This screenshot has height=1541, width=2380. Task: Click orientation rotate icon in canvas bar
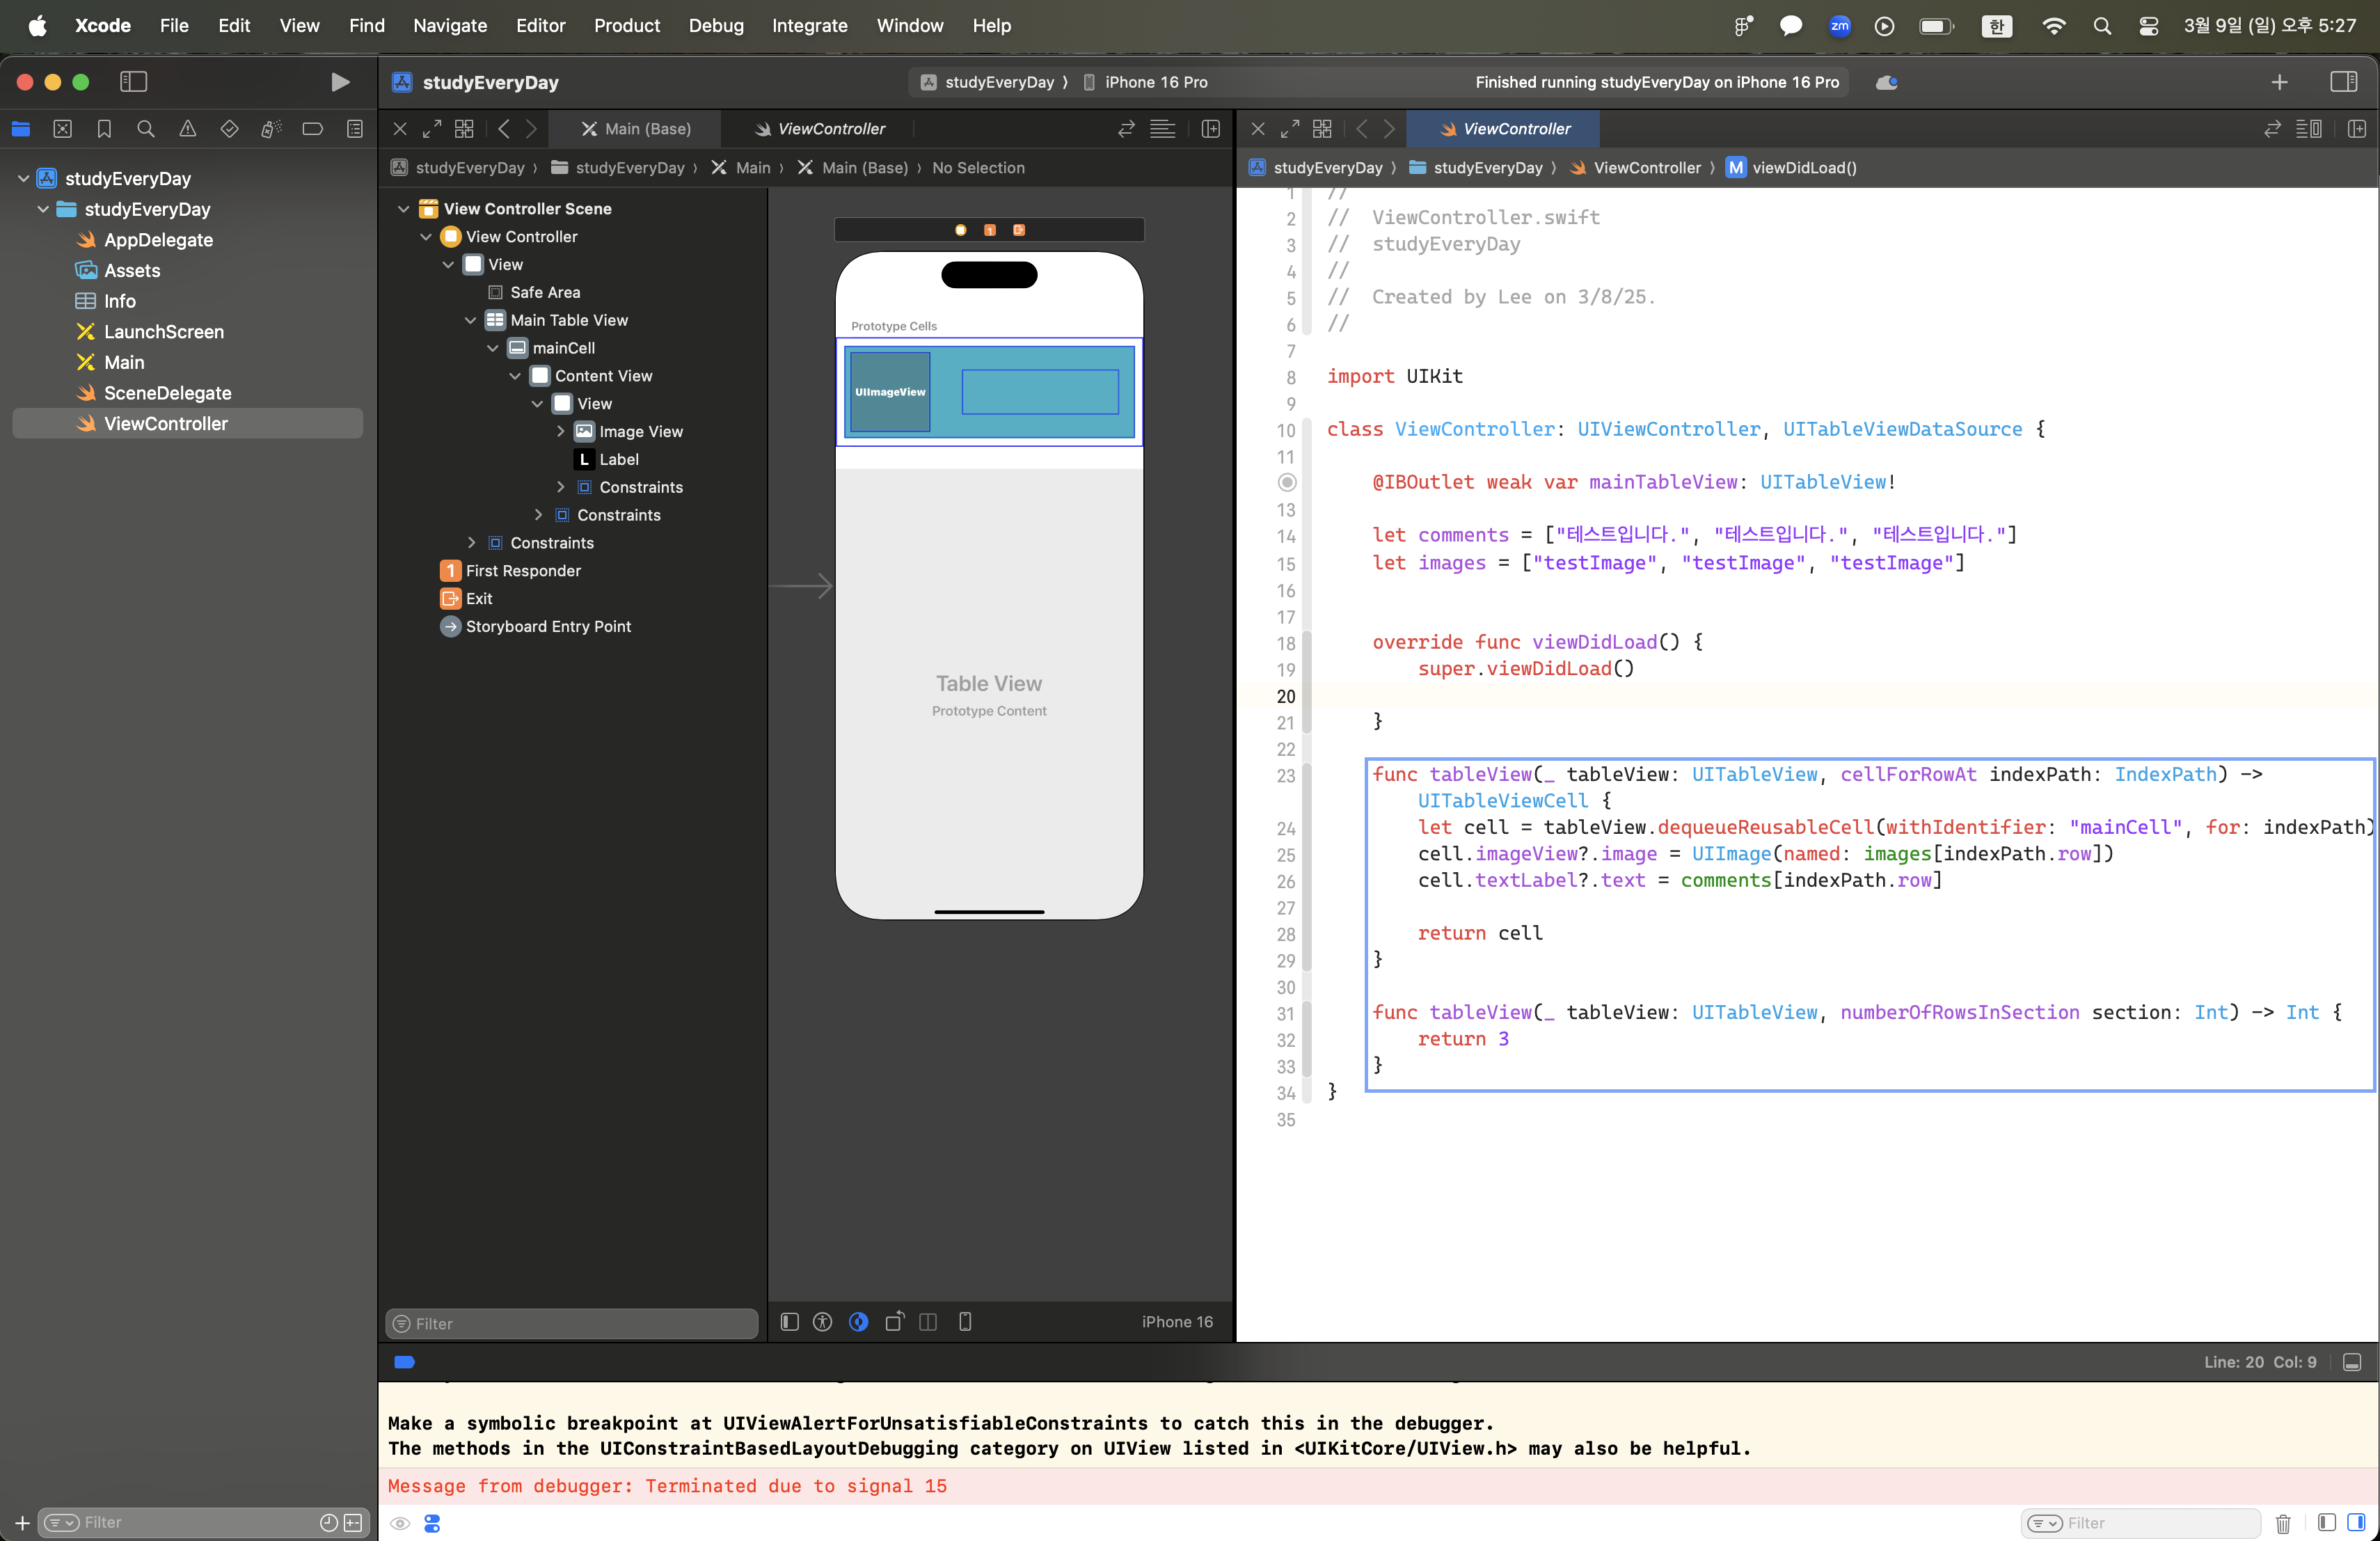pyautogui.click(x=894, y=1322)
